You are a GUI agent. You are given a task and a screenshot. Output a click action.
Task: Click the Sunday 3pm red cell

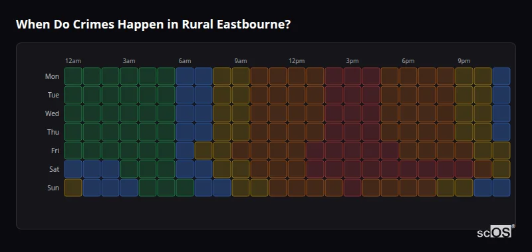(352, 188)
